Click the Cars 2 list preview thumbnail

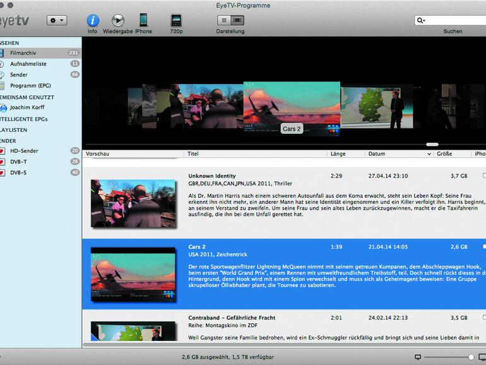(x=133, y=275)
